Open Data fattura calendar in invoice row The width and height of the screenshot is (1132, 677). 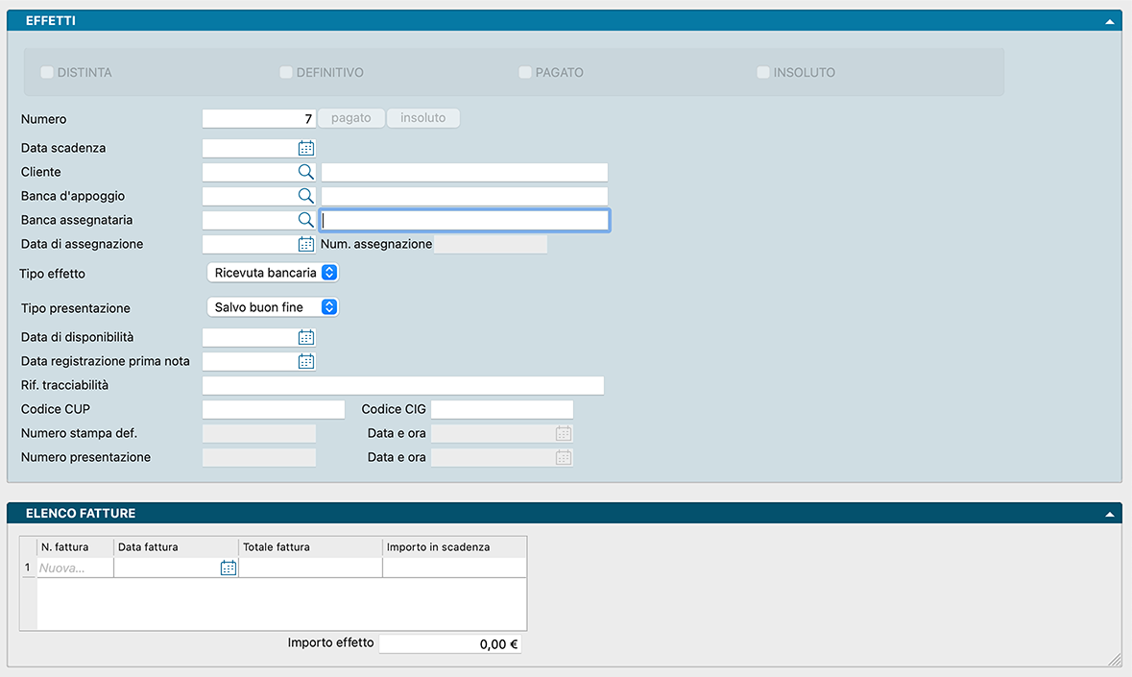228,568
